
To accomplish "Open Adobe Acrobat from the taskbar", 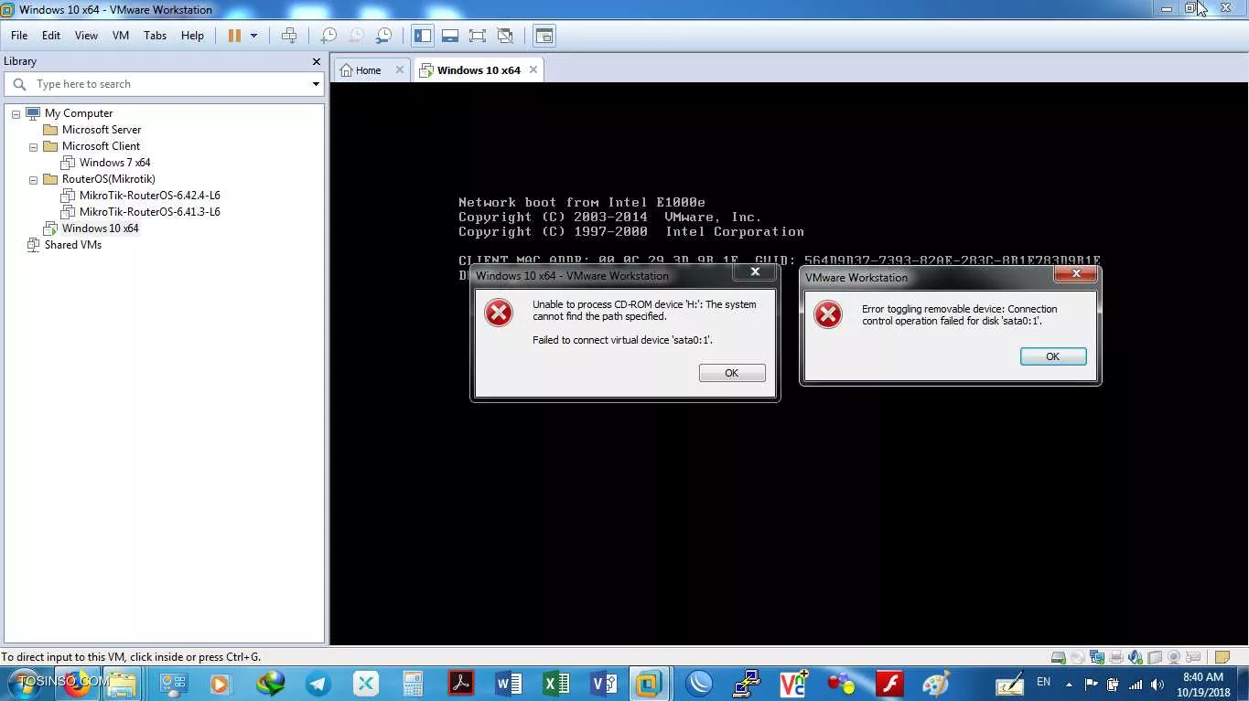I will point(461,684).
